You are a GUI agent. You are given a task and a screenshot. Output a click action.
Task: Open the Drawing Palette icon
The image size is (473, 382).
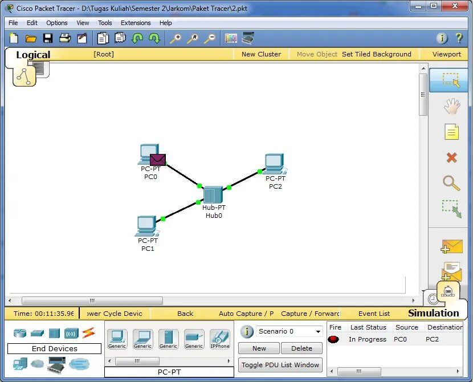231,38
